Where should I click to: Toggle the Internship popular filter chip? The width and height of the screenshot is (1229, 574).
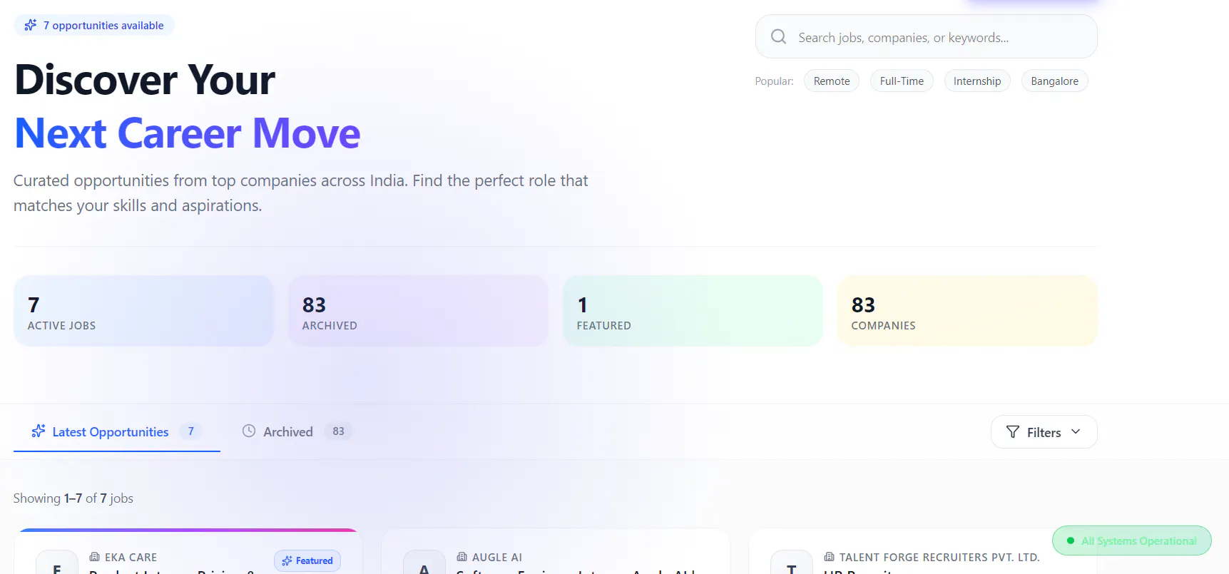977,81
